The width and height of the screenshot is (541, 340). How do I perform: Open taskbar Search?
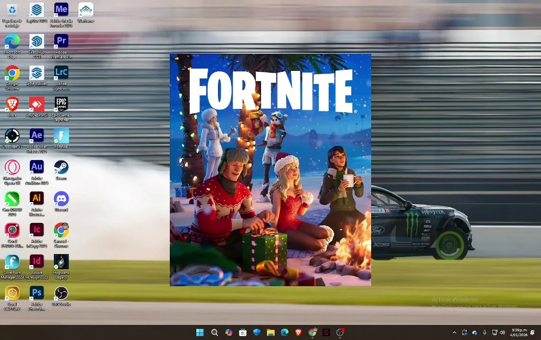click(214, 332)
